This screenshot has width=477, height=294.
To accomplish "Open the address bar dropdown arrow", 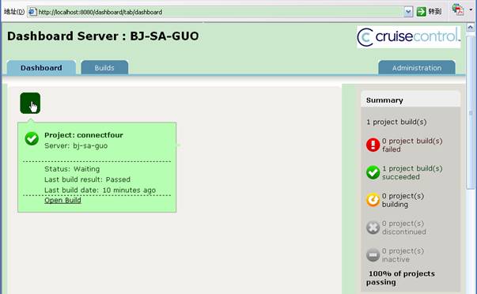I will coord(408,12).
